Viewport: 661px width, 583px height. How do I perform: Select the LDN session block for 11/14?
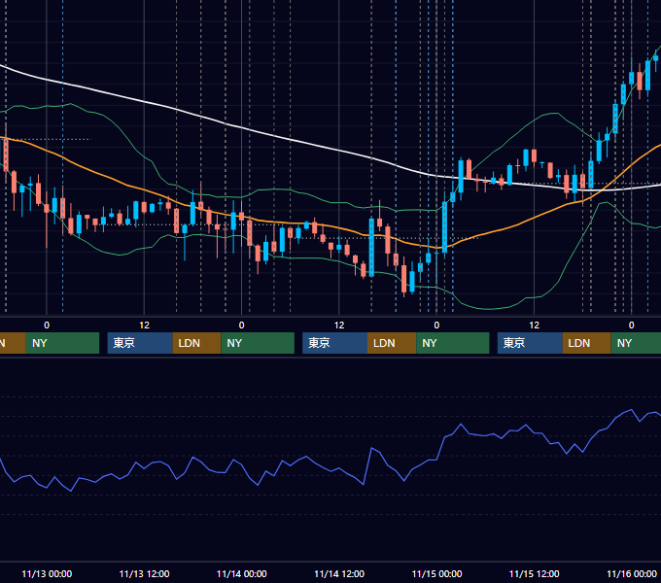click(x=392, y=343)
